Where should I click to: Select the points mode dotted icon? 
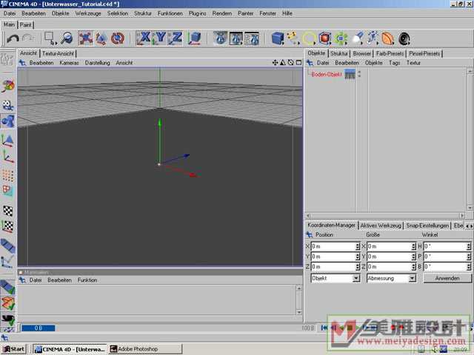point(8,175)
